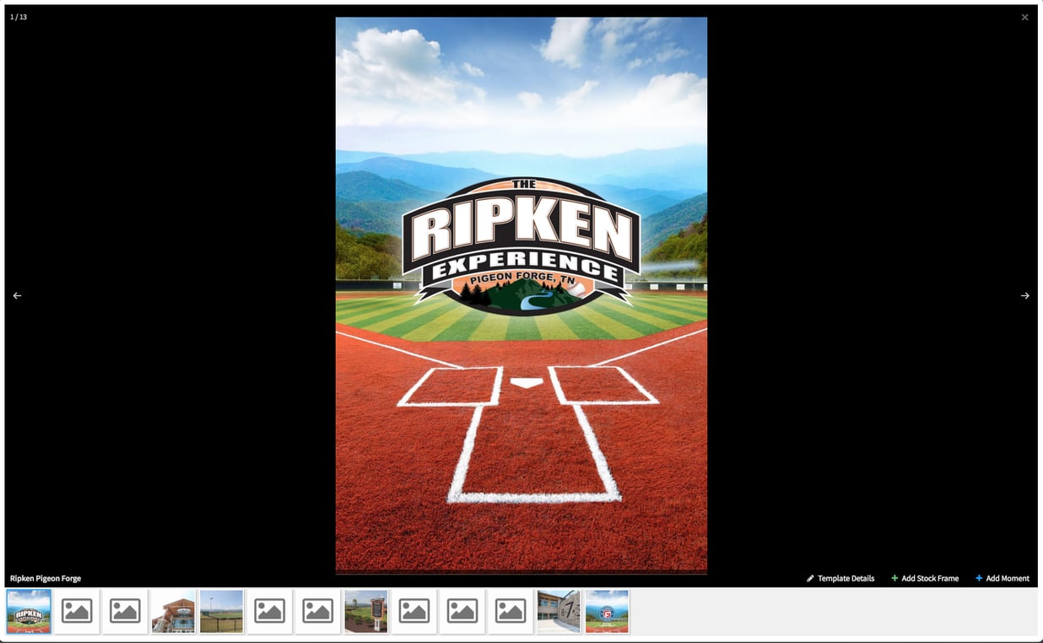Select the signpost photo thumbnail

click(366, 611)
